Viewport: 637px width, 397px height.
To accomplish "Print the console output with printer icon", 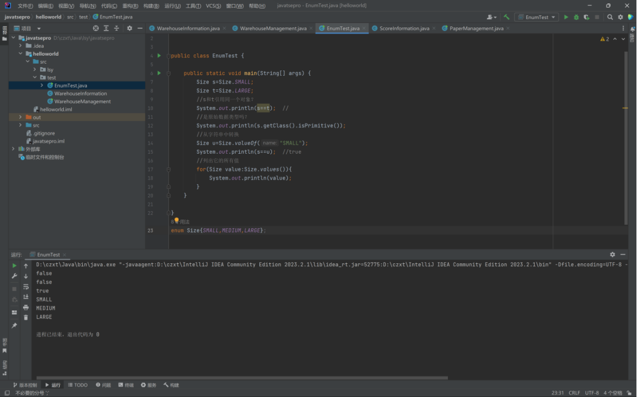I will click(x=26, y=308).
